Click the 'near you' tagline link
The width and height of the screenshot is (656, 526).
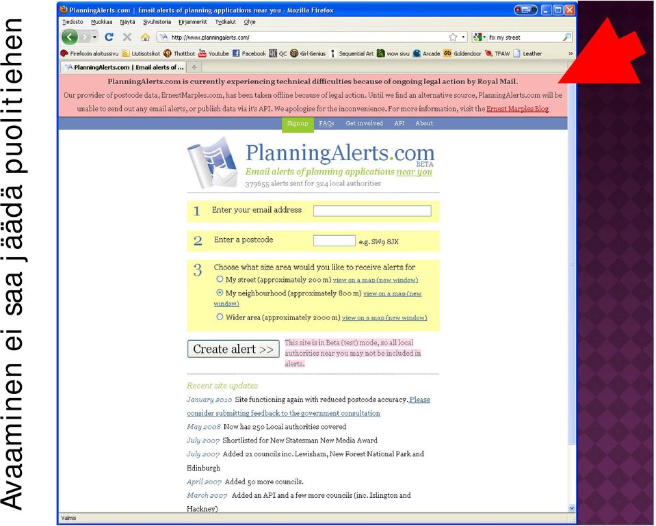click(414, 172)
